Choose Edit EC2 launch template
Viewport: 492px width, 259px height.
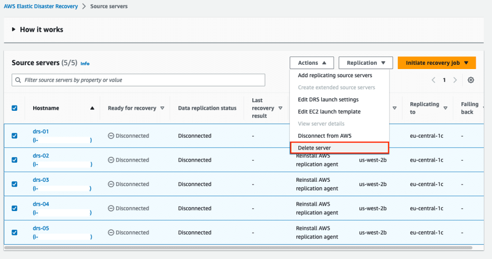tap(329, 111)
